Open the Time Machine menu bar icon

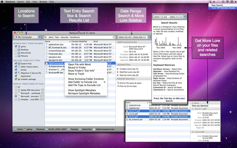(223, 2)
